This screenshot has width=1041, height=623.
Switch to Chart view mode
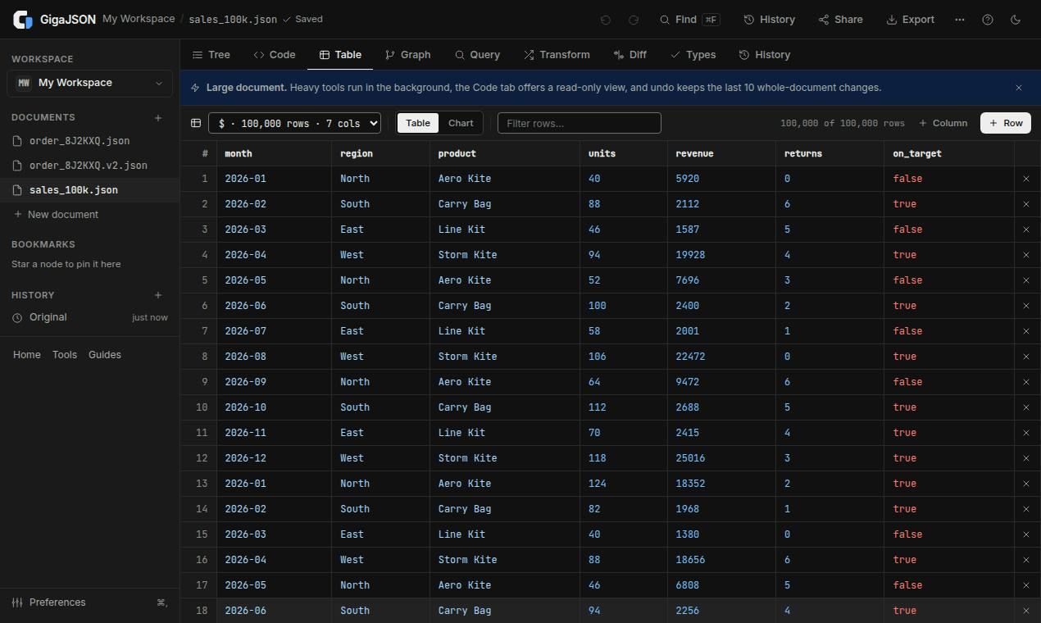461,123
